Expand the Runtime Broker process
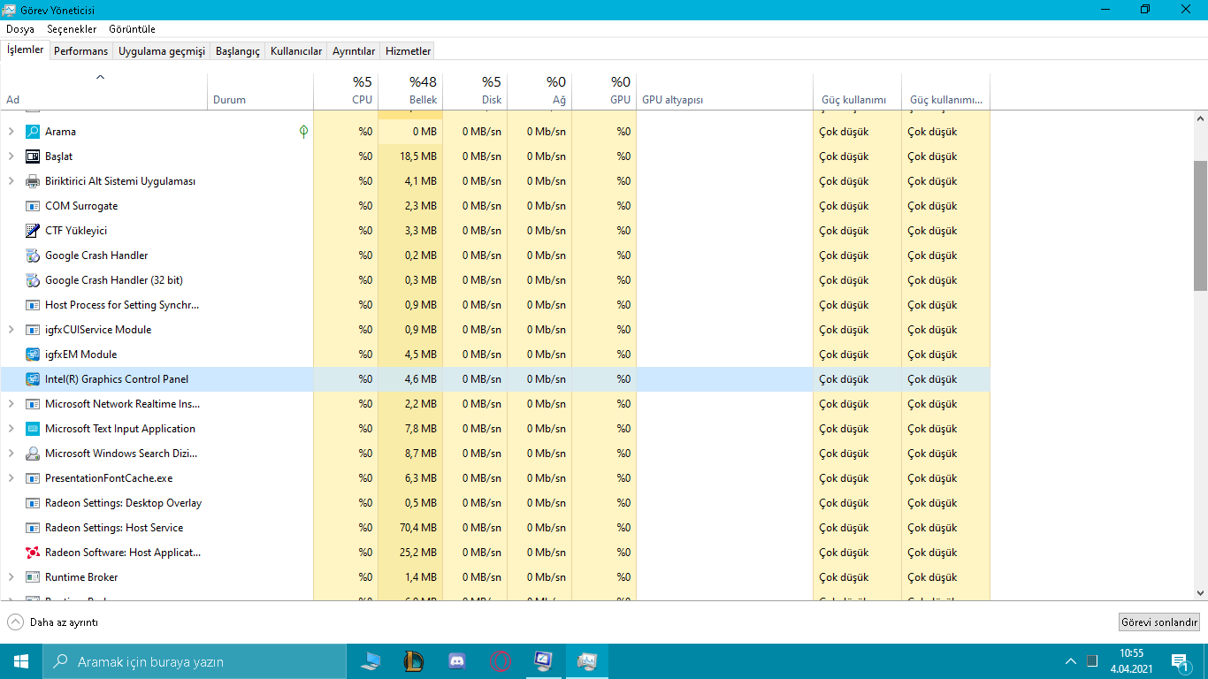 (x=11, y=577)
